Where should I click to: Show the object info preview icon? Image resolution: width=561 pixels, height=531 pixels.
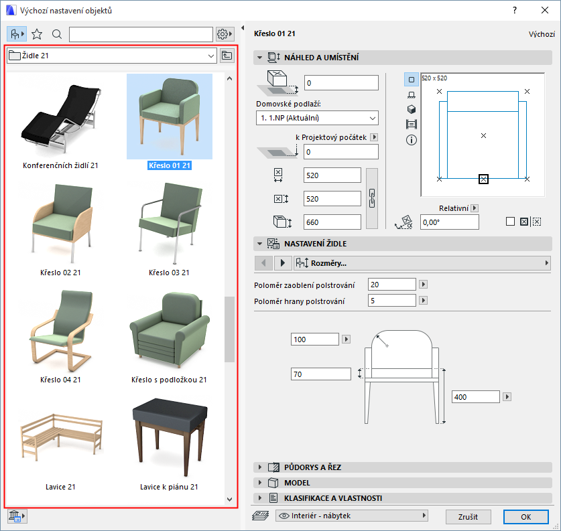[412, 140]
